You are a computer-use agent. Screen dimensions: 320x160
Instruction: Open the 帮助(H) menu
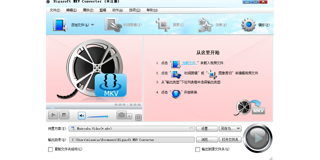(152, 10)
